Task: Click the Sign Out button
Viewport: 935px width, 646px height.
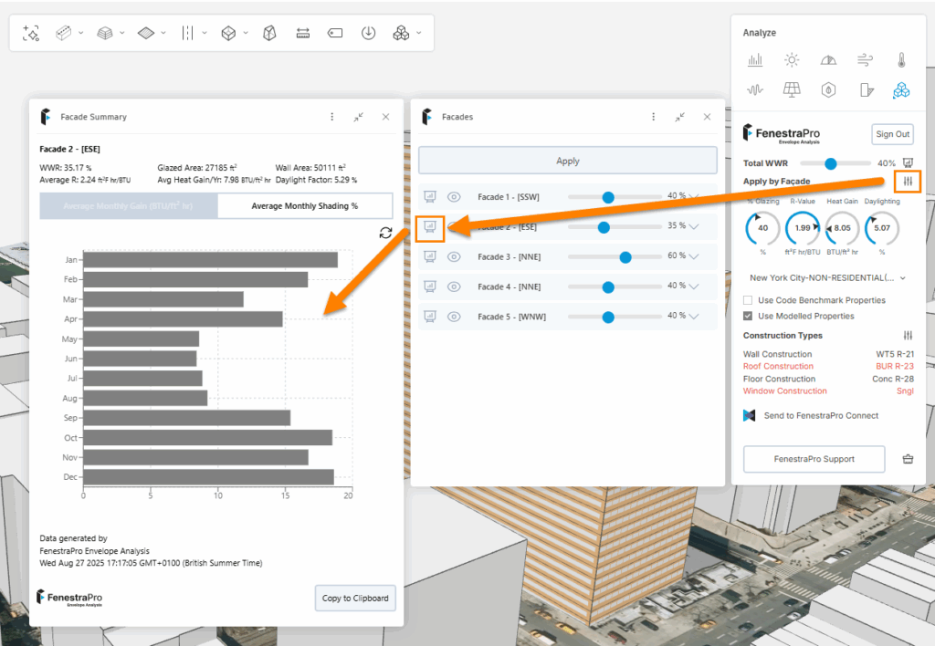Action: [893, 134]
